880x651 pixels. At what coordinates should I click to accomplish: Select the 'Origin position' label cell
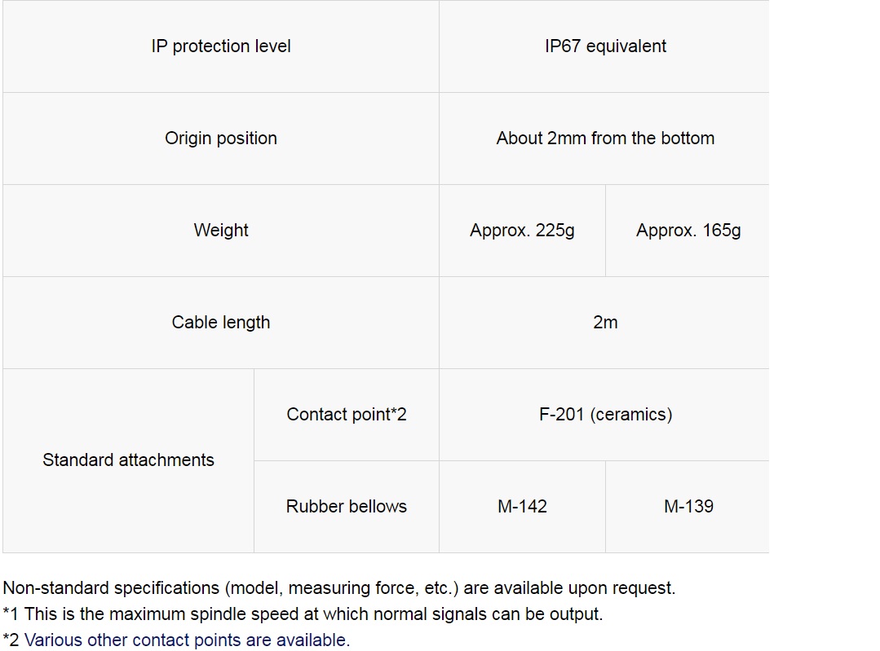[x=221, y=139]
